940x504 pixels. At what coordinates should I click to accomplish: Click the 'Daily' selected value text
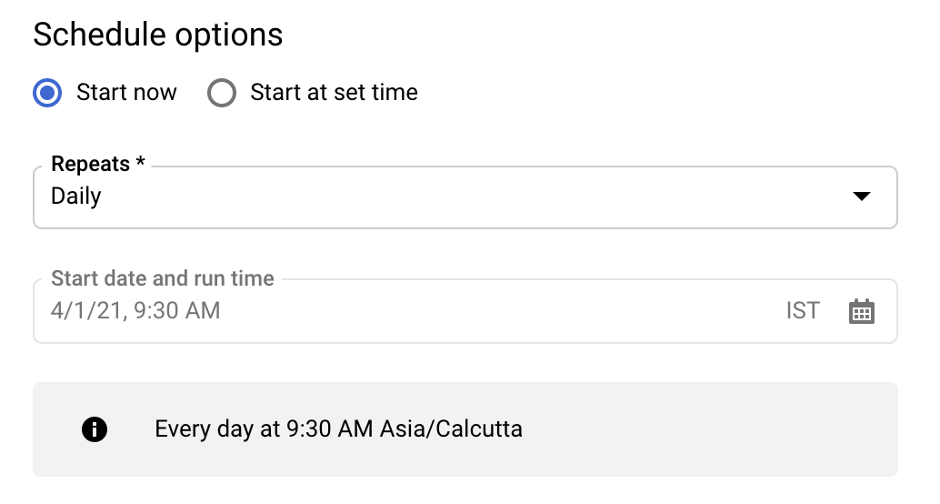pyautogui.click(x=76, y=197)
